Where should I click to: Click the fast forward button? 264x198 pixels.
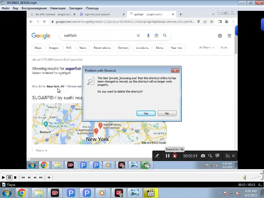pyautogui.click(x=35, y=177)
